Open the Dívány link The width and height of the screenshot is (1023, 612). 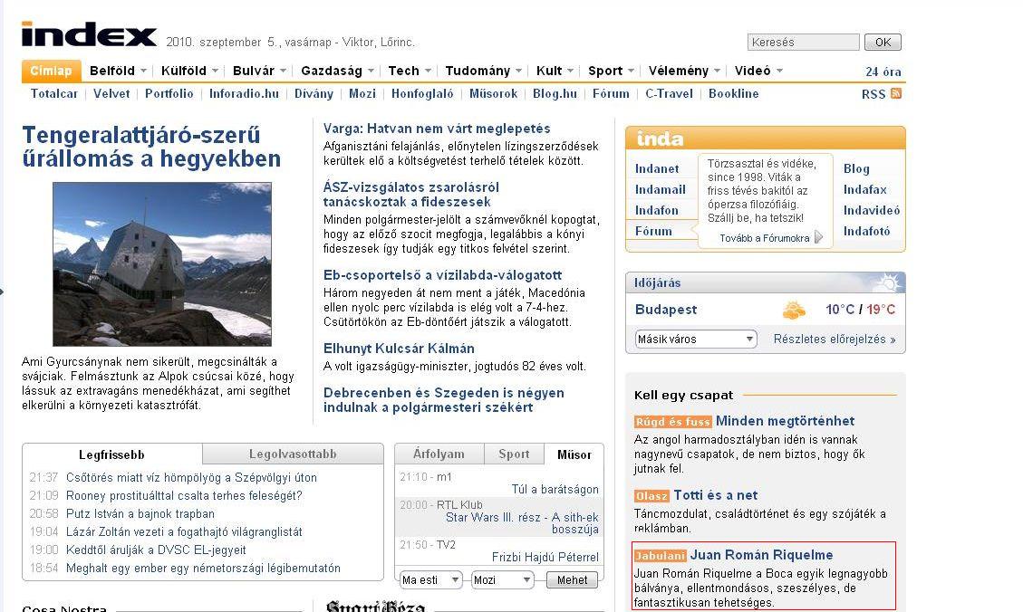tap(314, 93)
